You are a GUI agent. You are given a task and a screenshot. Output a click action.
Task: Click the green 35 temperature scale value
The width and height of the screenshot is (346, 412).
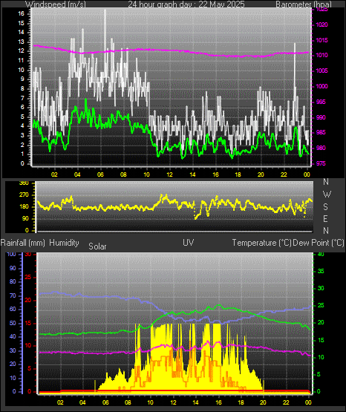click(x=321, y=271)
